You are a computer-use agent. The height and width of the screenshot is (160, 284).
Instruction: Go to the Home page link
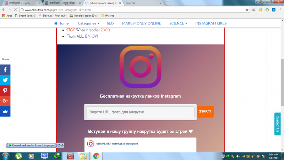(x=61, y=23)
